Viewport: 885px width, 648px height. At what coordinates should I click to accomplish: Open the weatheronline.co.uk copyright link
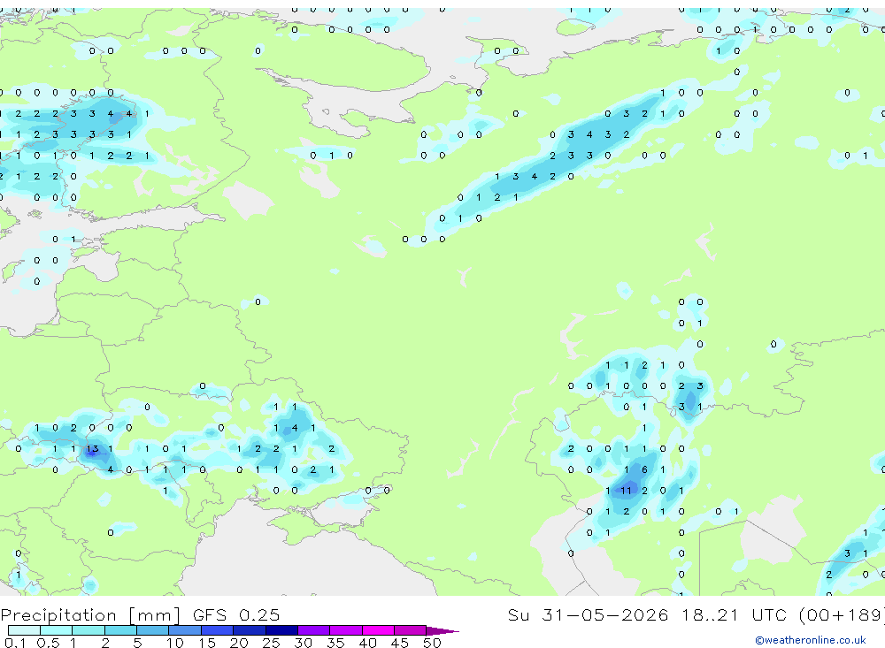(x=811, y=640)
